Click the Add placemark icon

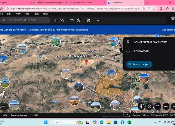(55, 20)
